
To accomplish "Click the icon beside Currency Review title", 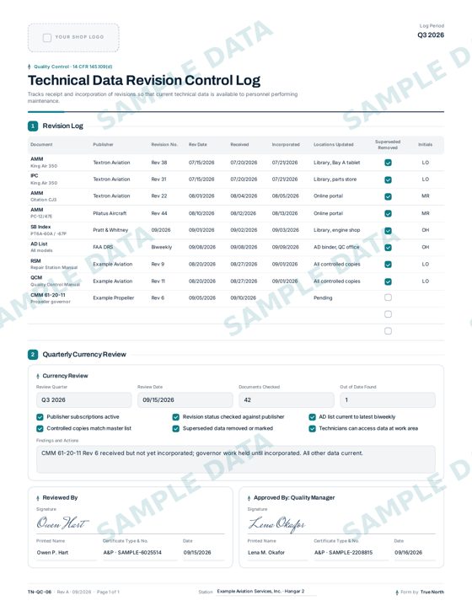I will pos(38,376).
